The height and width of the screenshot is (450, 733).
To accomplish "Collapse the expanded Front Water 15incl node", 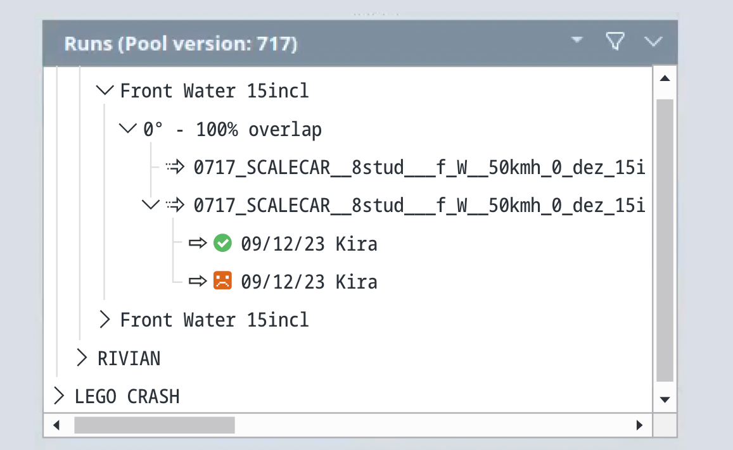I will pos(105,91).
